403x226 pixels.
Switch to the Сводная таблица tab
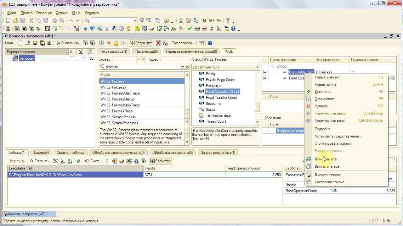pos(70,153)
